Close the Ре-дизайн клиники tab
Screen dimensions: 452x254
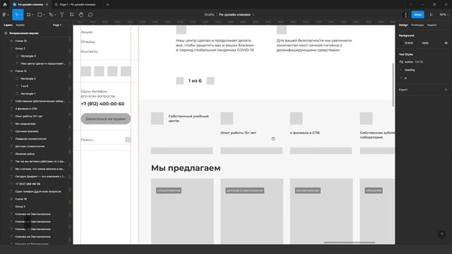47,5
